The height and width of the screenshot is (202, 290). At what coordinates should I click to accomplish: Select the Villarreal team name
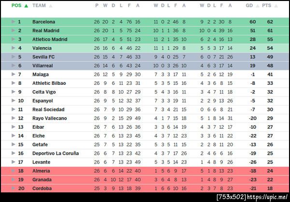(43, 66)
